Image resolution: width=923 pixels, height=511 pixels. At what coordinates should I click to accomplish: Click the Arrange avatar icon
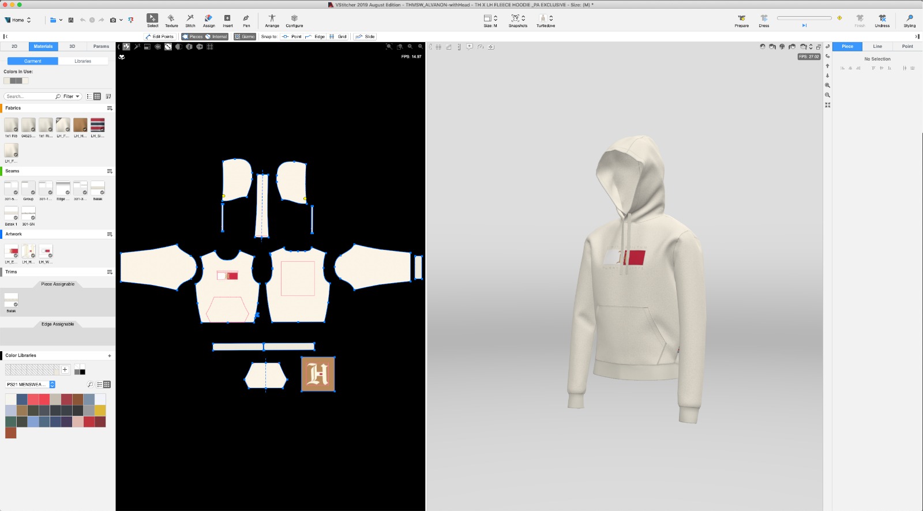(272, 20)
